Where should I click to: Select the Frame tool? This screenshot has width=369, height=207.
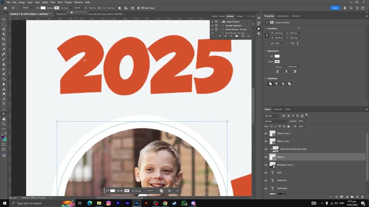[x=4, y=44]
